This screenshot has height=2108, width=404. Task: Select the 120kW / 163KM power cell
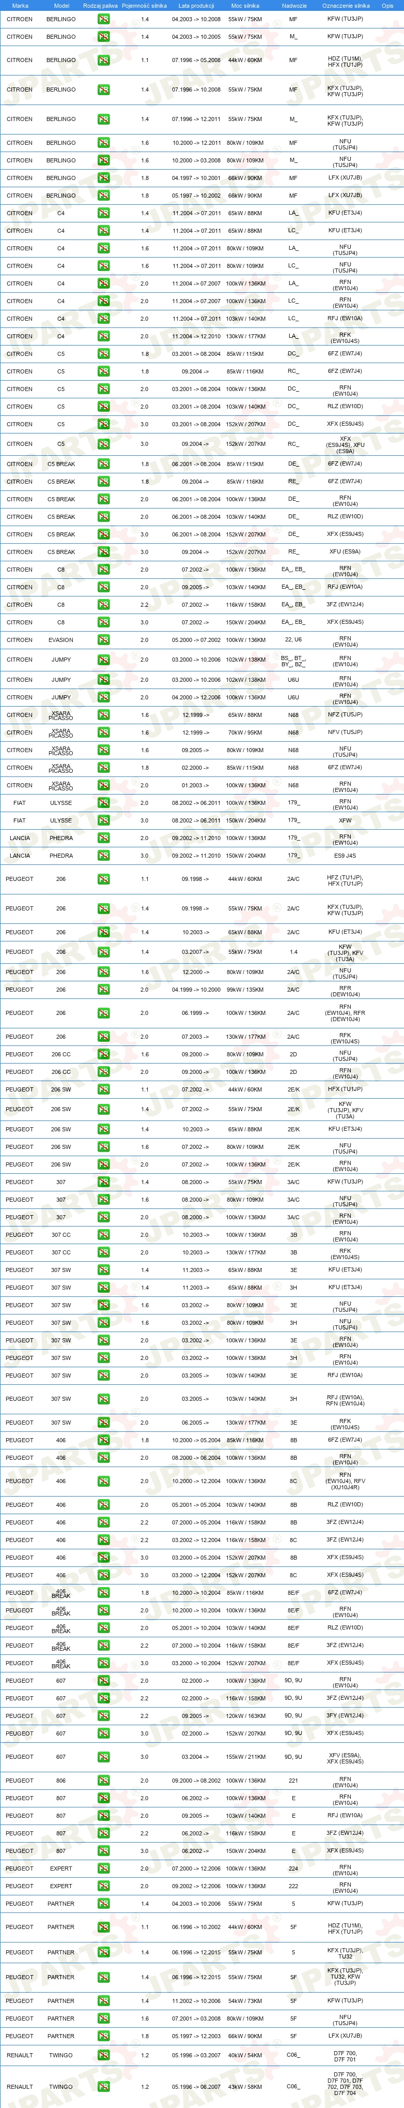(245, 1716)
